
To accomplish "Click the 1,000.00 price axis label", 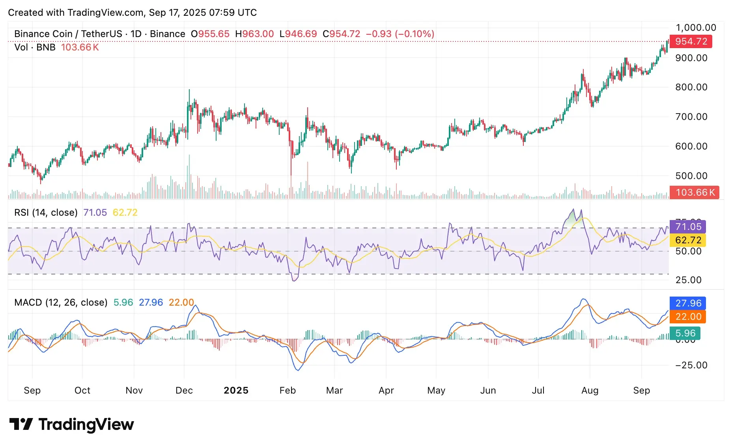I will (696, 28).
